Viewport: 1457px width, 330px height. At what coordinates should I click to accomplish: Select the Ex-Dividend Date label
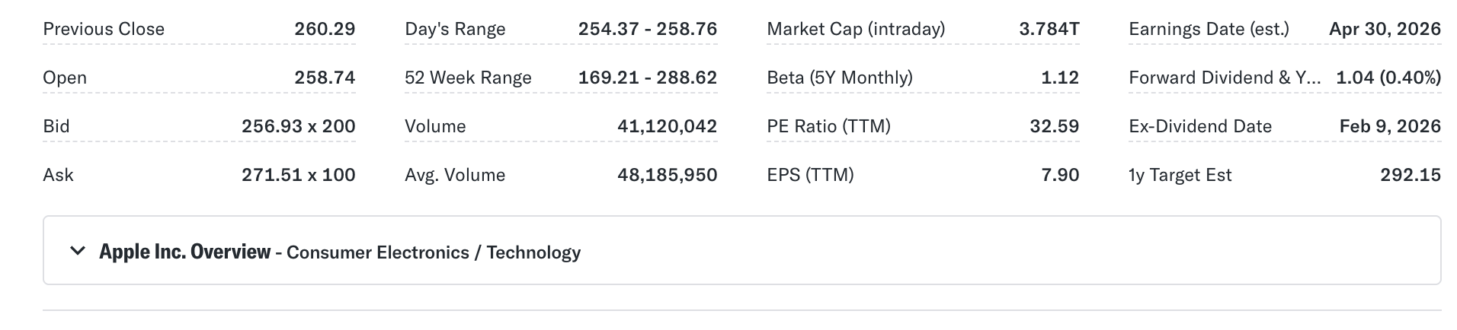tap(1200, 126)
